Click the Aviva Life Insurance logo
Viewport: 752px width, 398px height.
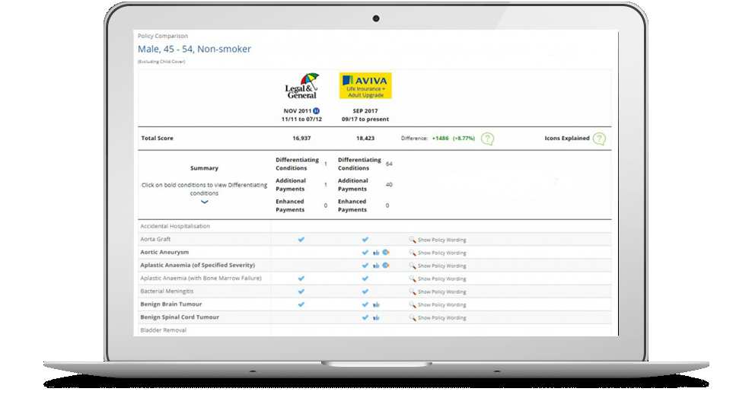(x=365, y=86)
